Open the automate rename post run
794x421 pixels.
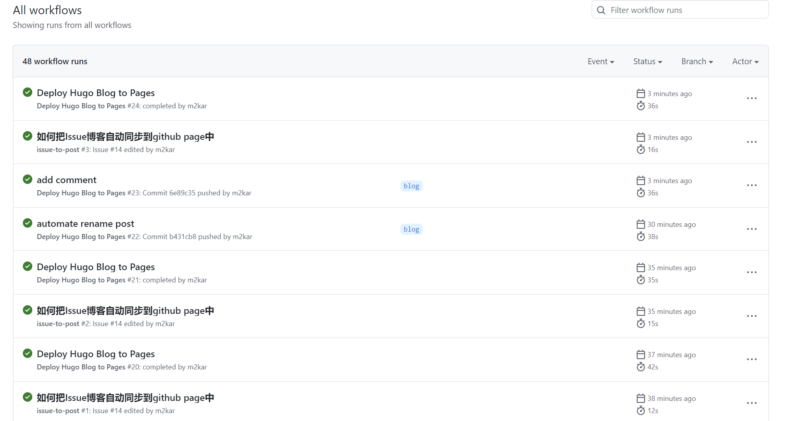(x=85, y=224)
